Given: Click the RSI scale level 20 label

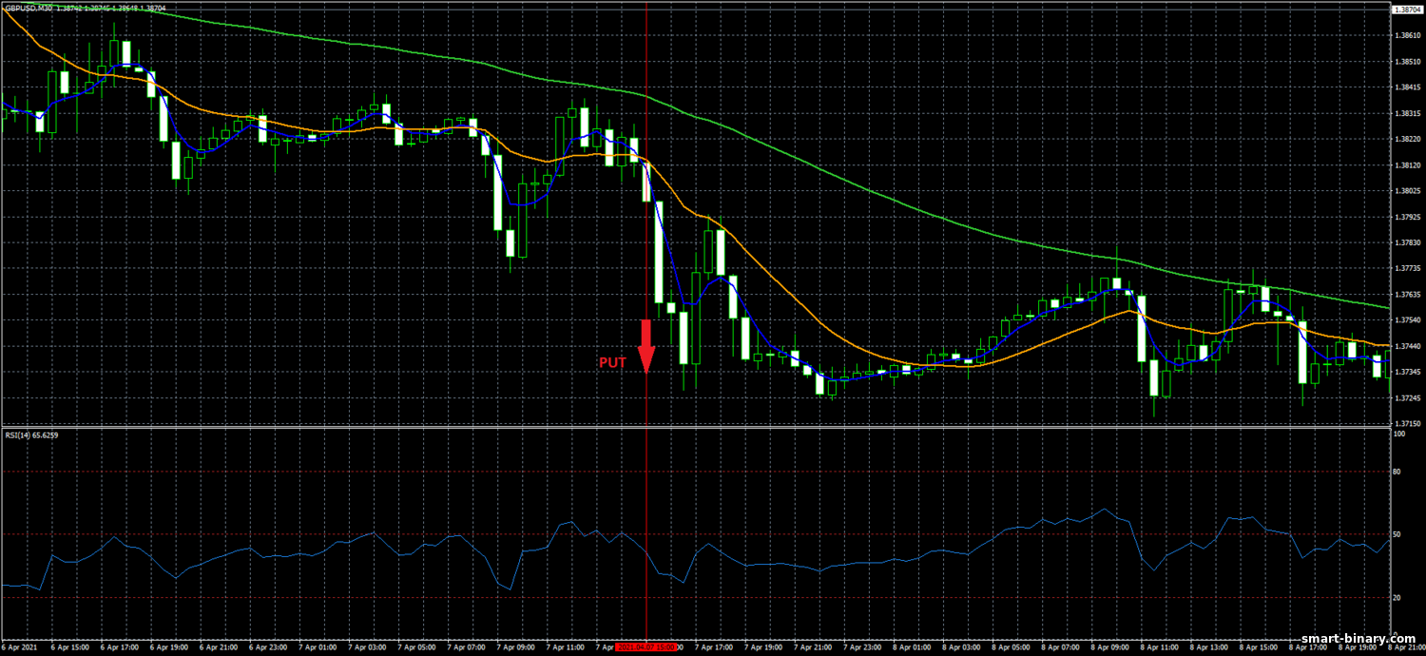Looking at the screenshot, I should [x=1397, y=598].
